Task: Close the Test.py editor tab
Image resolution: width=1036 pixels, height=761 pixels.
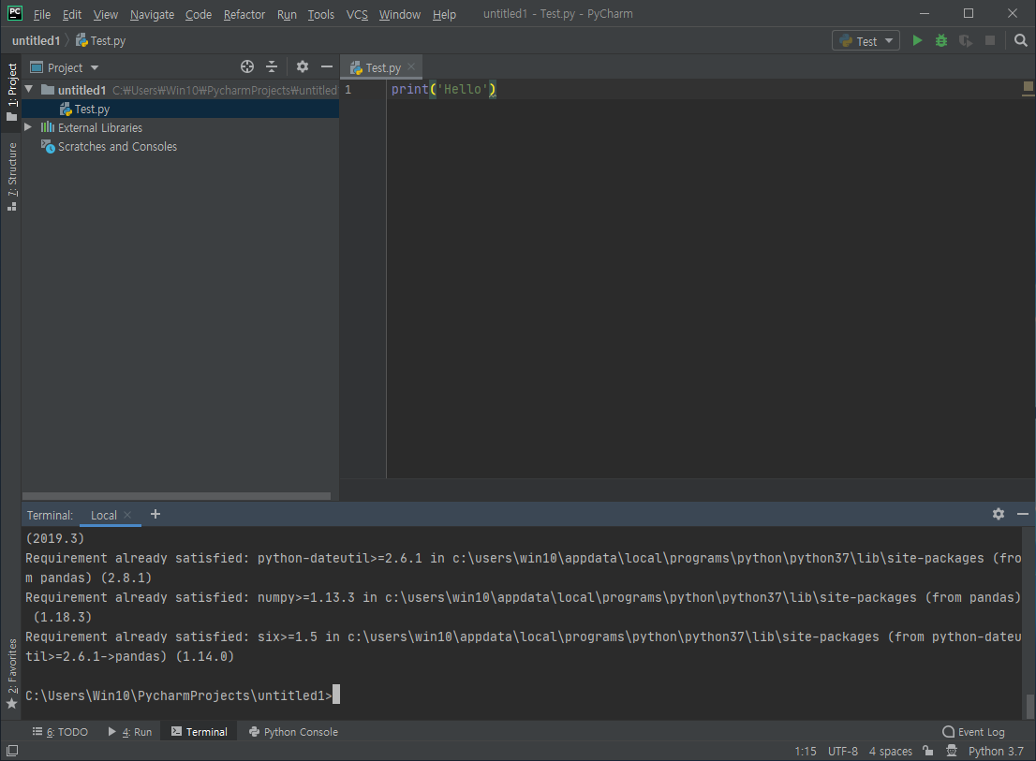Action: pos(411,66)
